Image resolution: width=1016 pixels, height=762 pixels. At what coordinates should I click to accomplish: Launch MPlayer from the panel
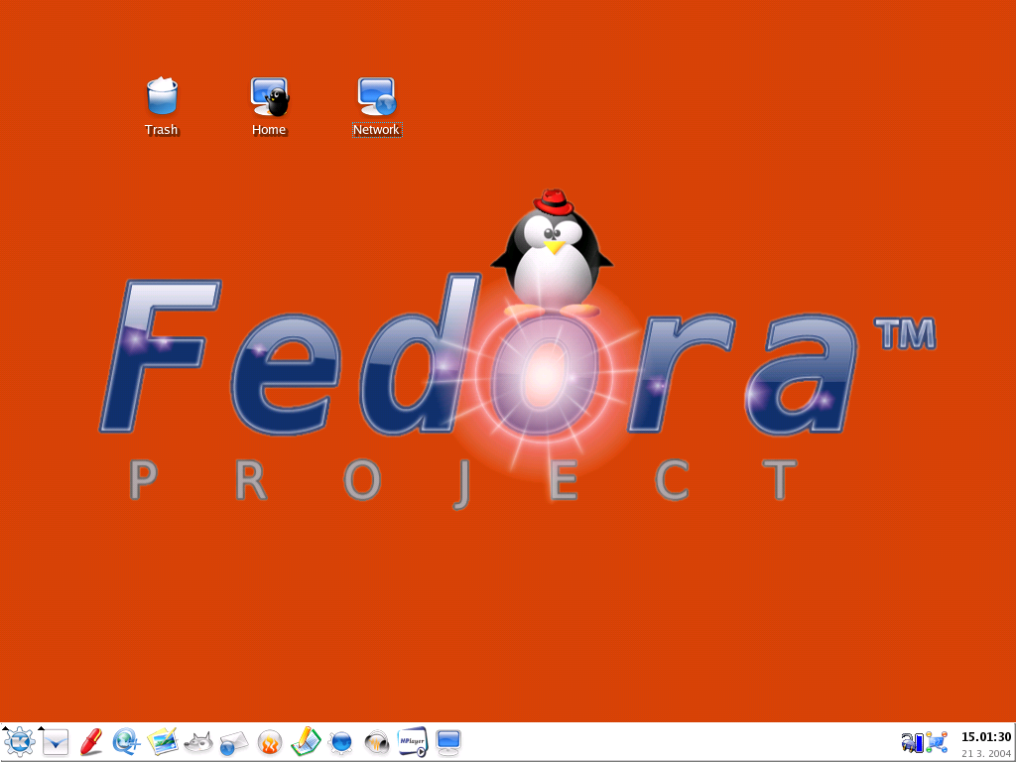click(x=412, y=742)
